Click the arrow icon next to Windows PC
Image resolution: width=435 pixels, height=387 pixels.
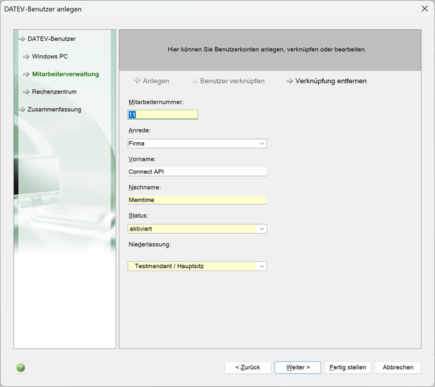pyautogui.click(x=26, y=56)
